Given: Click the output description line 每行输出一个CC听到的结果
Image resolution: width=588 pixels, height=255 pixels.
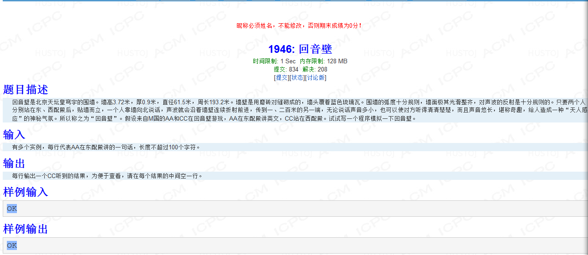Looking at the screenshot, I should click(x=107, y=176).
